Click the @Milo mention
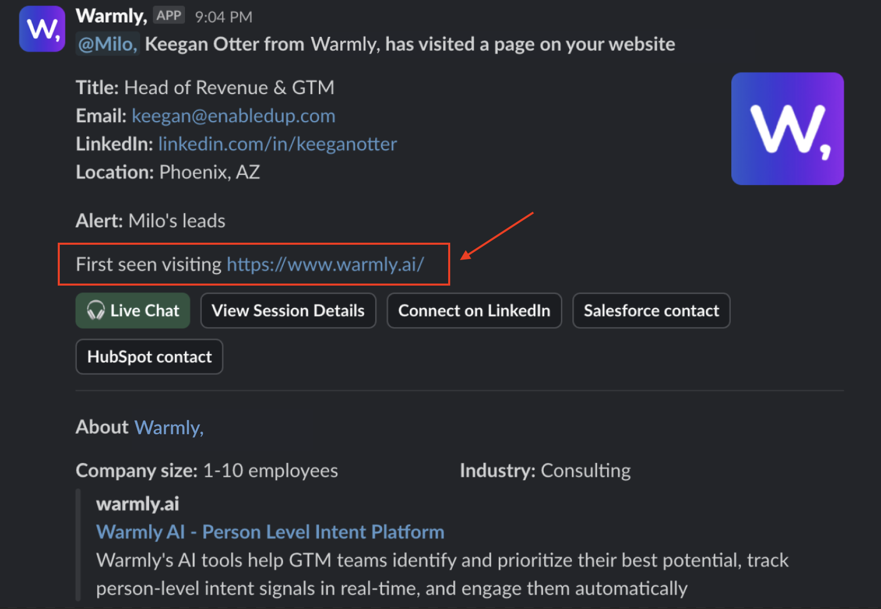 107,44
